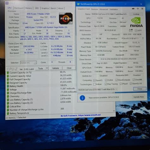Click the Update Now button
Screen dimensions: 150x150
(139, 97)
